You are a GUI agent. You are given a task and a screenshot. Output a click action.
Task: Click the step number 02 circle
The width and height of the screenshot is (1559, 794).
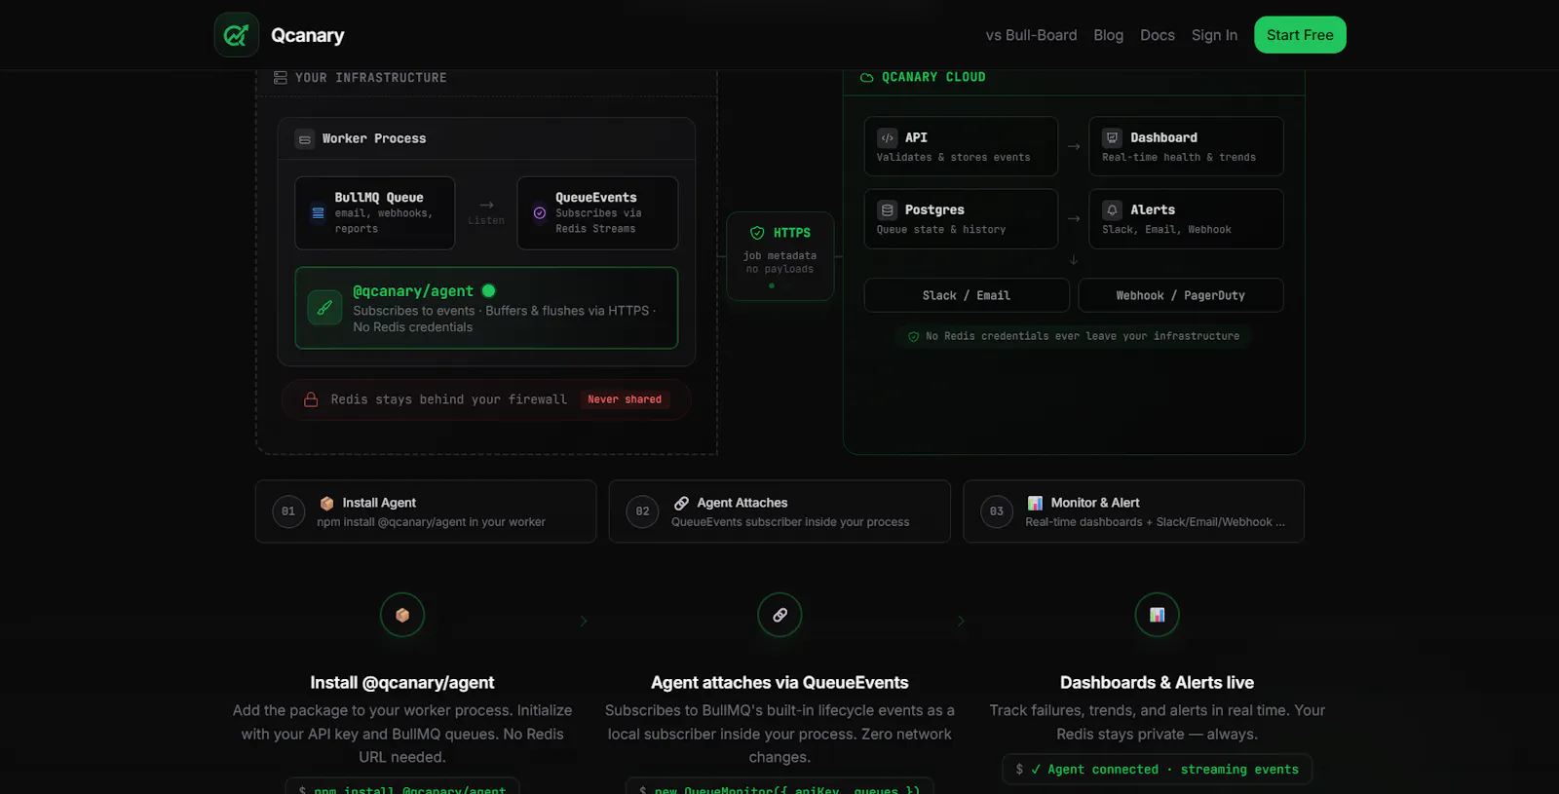point(642,511)
